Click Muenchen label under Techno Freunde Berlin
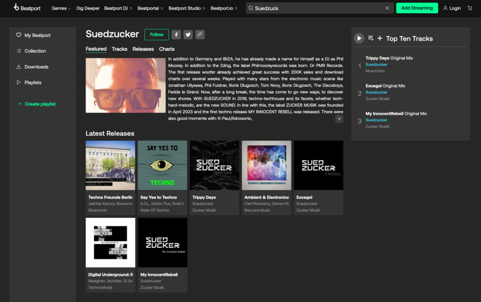481x302 pixels. point(98,210)
